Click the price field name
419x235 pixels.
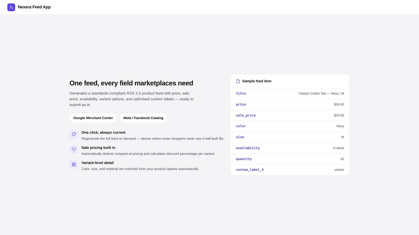(241, 104)
